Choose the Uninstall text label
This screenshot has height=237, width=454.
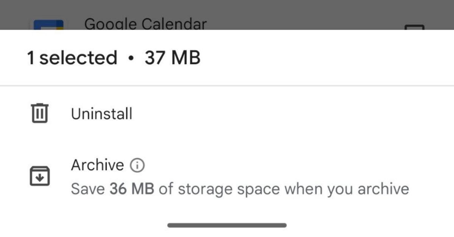click(x=101, y=114)
